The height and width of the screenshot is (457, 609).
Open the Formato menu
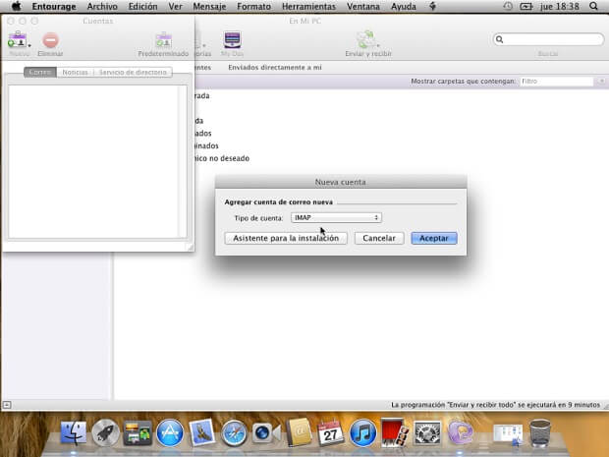[253, 7]
